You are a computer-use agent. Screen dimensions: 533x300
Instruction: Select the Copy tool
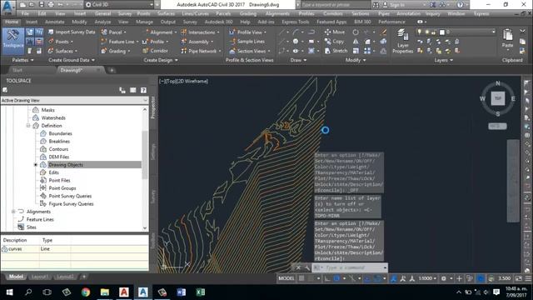click(335, 42)
